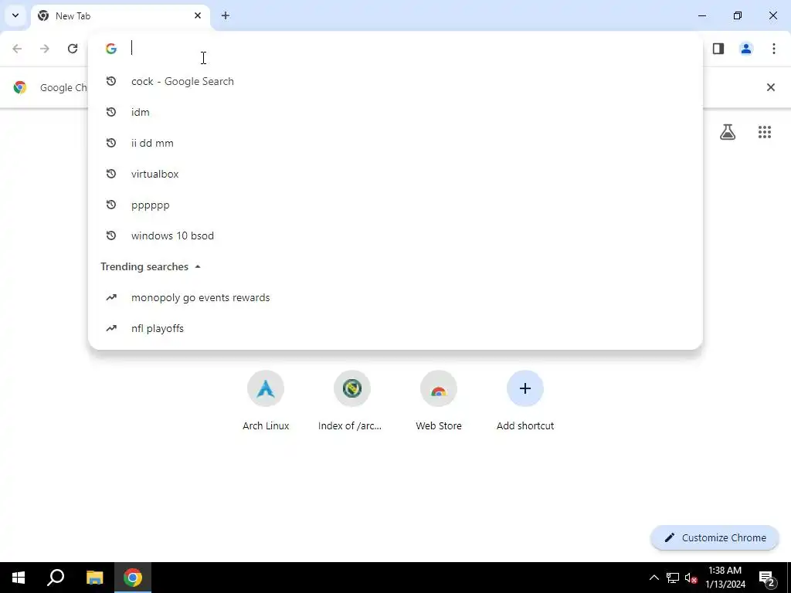Select 'nfl playoffs' trending search
The image size is (791, 593).
(395, 328)
